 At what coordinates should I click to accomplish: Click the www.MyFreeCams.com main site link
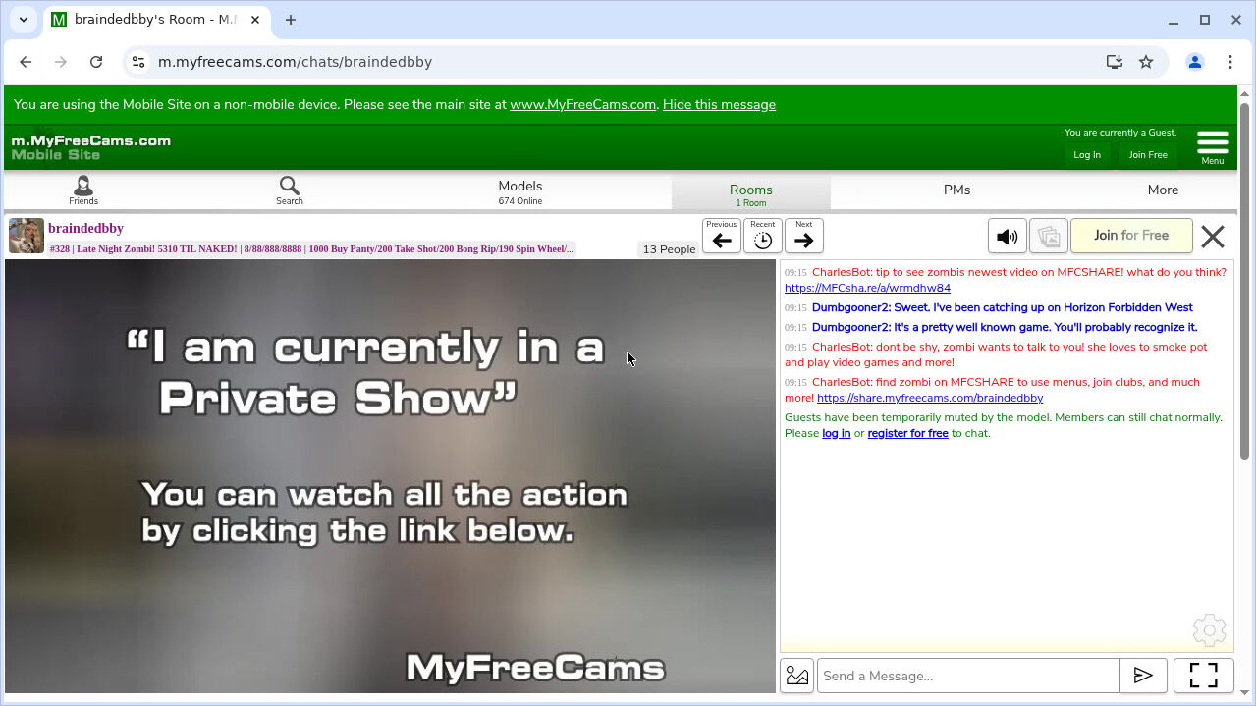pyautogui.click(x=582, y=105)
